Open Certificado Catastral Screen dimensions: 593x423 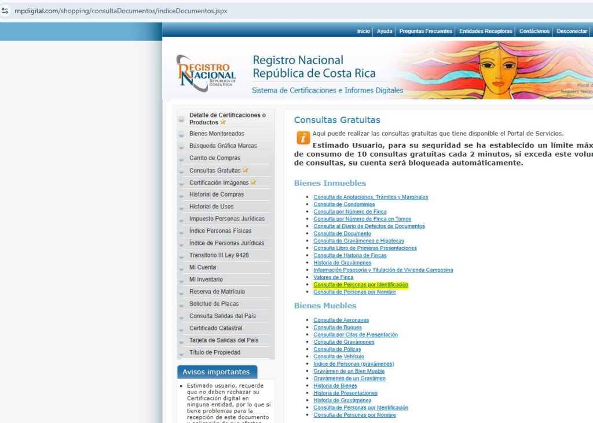[216, 328]
